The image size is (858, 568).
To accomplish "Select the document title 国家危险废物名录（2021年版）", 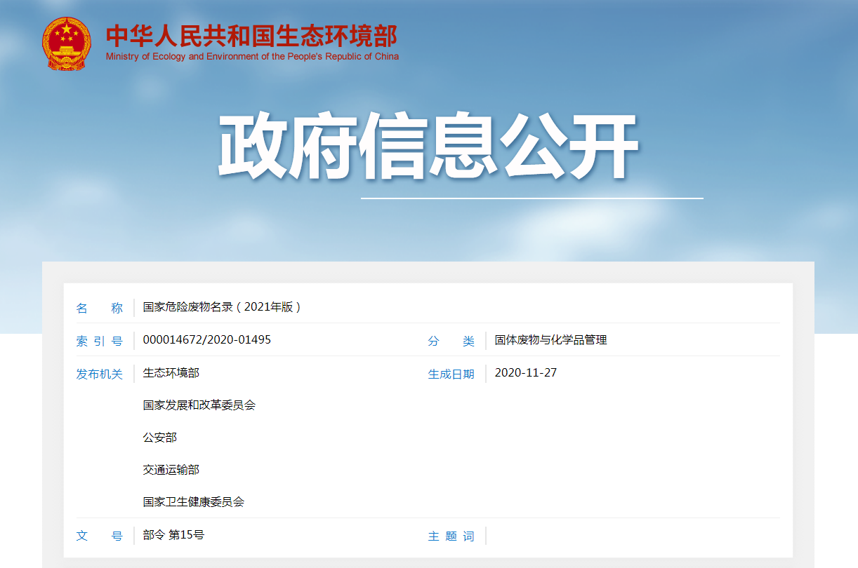I will pyautogui.click(x=222, y=307).
